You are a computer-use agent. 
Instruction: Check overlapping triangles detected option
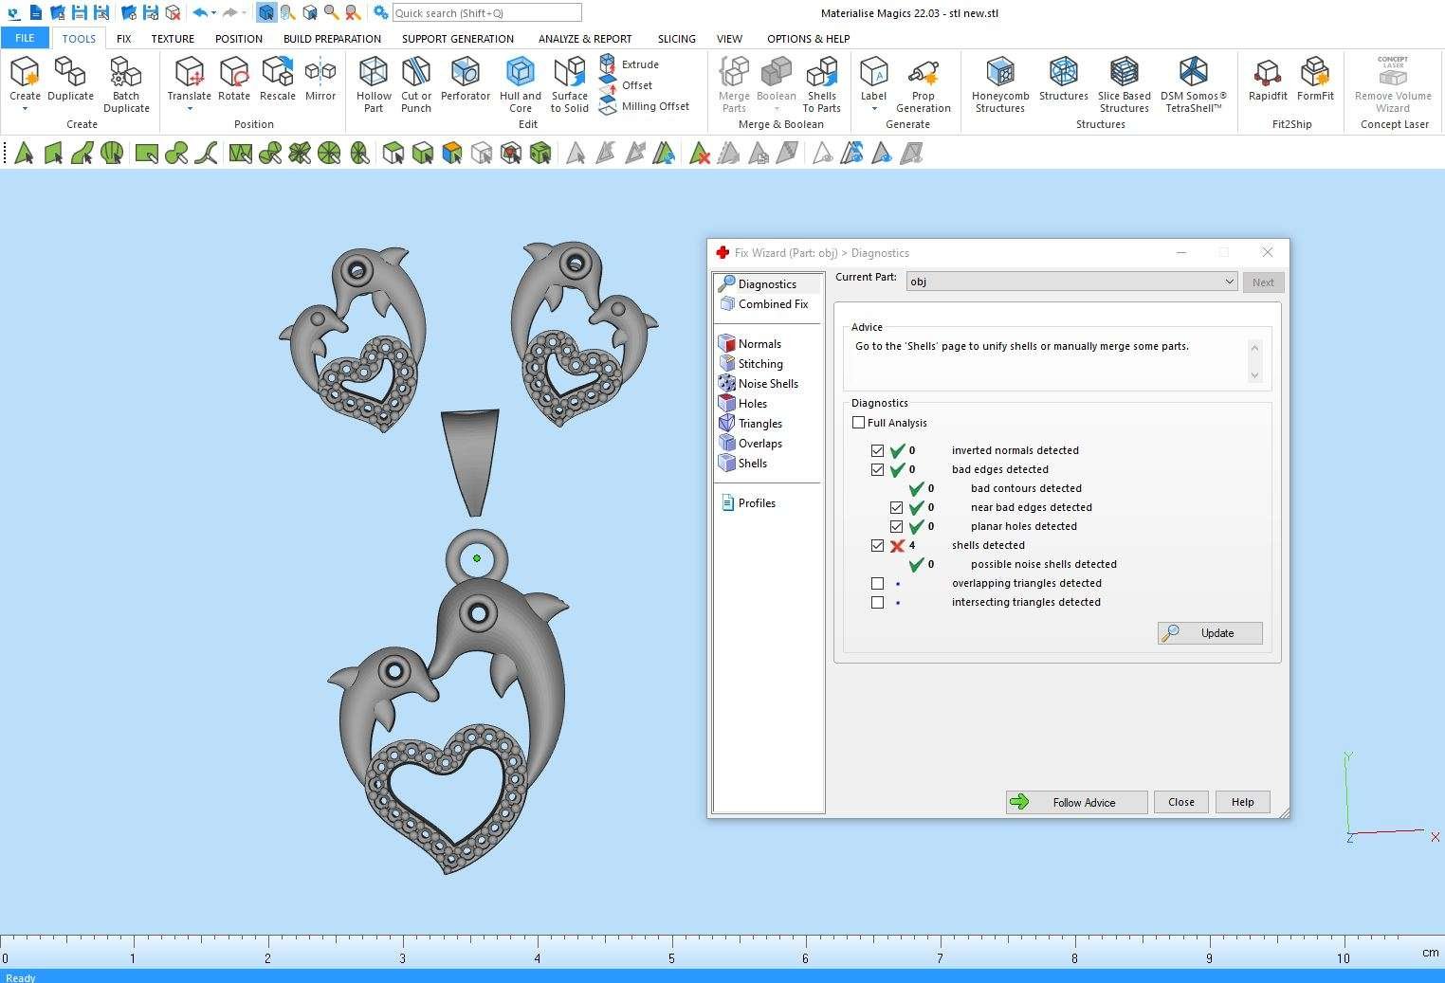(x=877, y=584)
